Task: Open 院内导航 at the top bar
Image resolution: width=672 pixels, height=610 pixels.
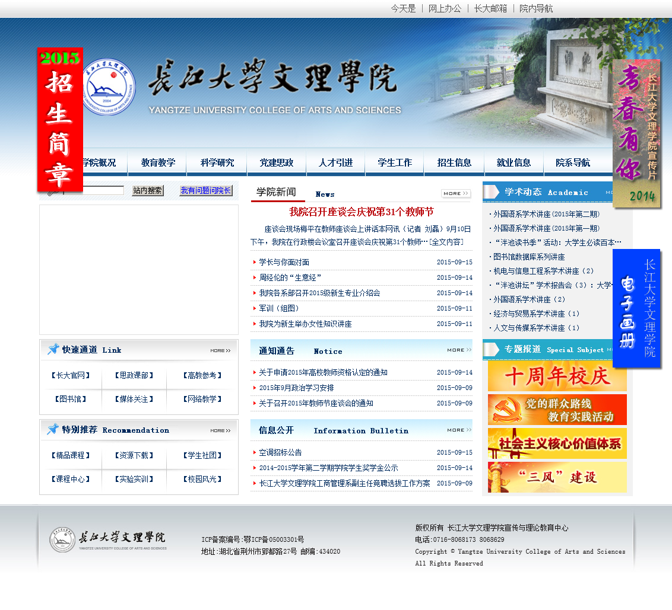Action: (535, 8)
